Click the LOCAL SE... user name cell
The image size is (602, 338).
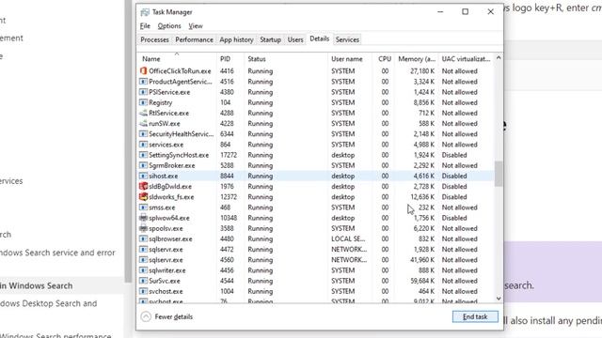click(348, 238)
